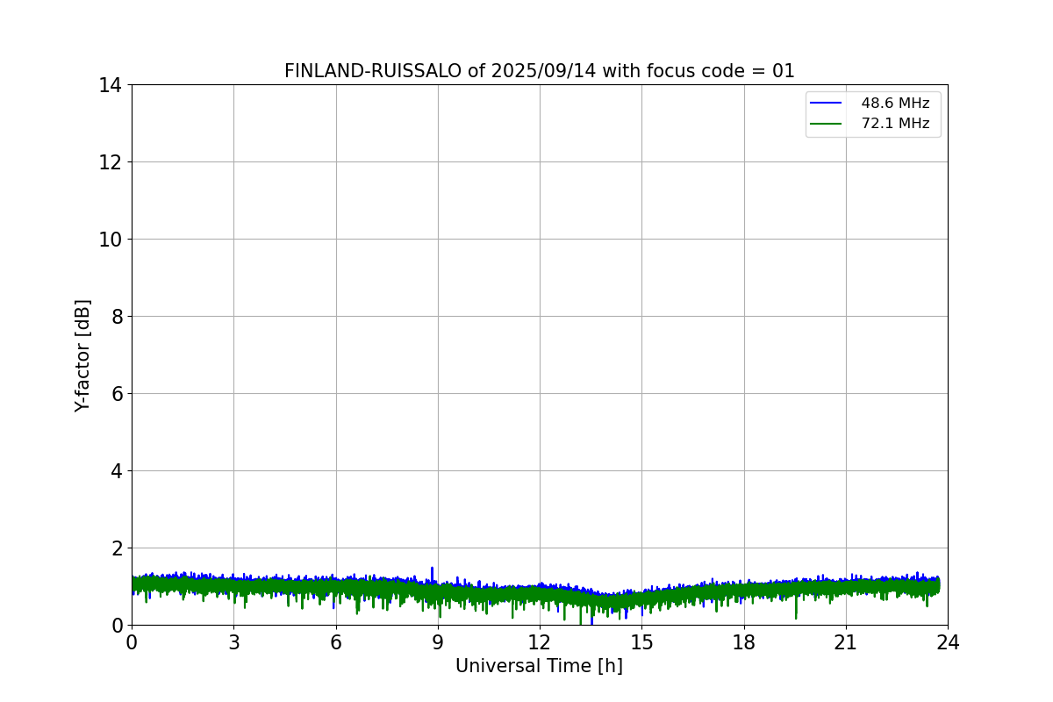Click the Y-factor [dB] axis label
The image size is (1053, 702).
pos(82,355)
